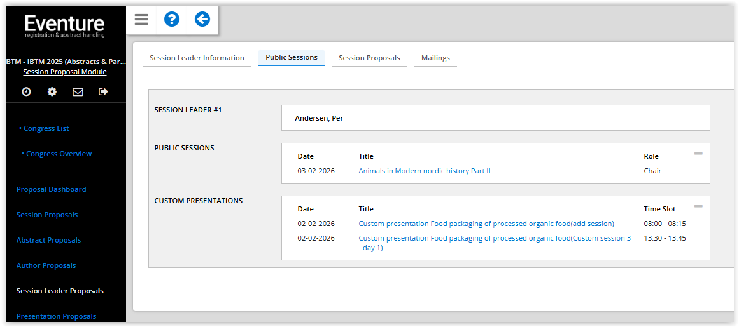739x327 pixels.
Task: Click the Session Proposal Module link
Action: click(x=64, y=72)
